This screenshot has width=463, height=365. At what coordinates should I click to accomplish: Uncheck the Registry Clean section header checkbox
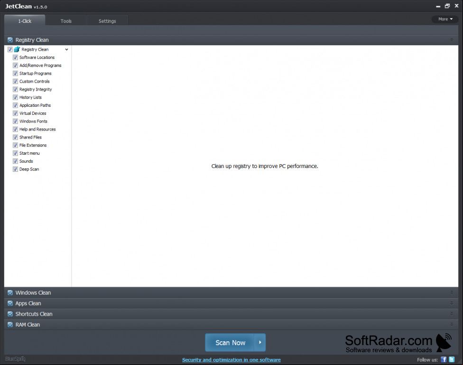click(x=10, y=40)
